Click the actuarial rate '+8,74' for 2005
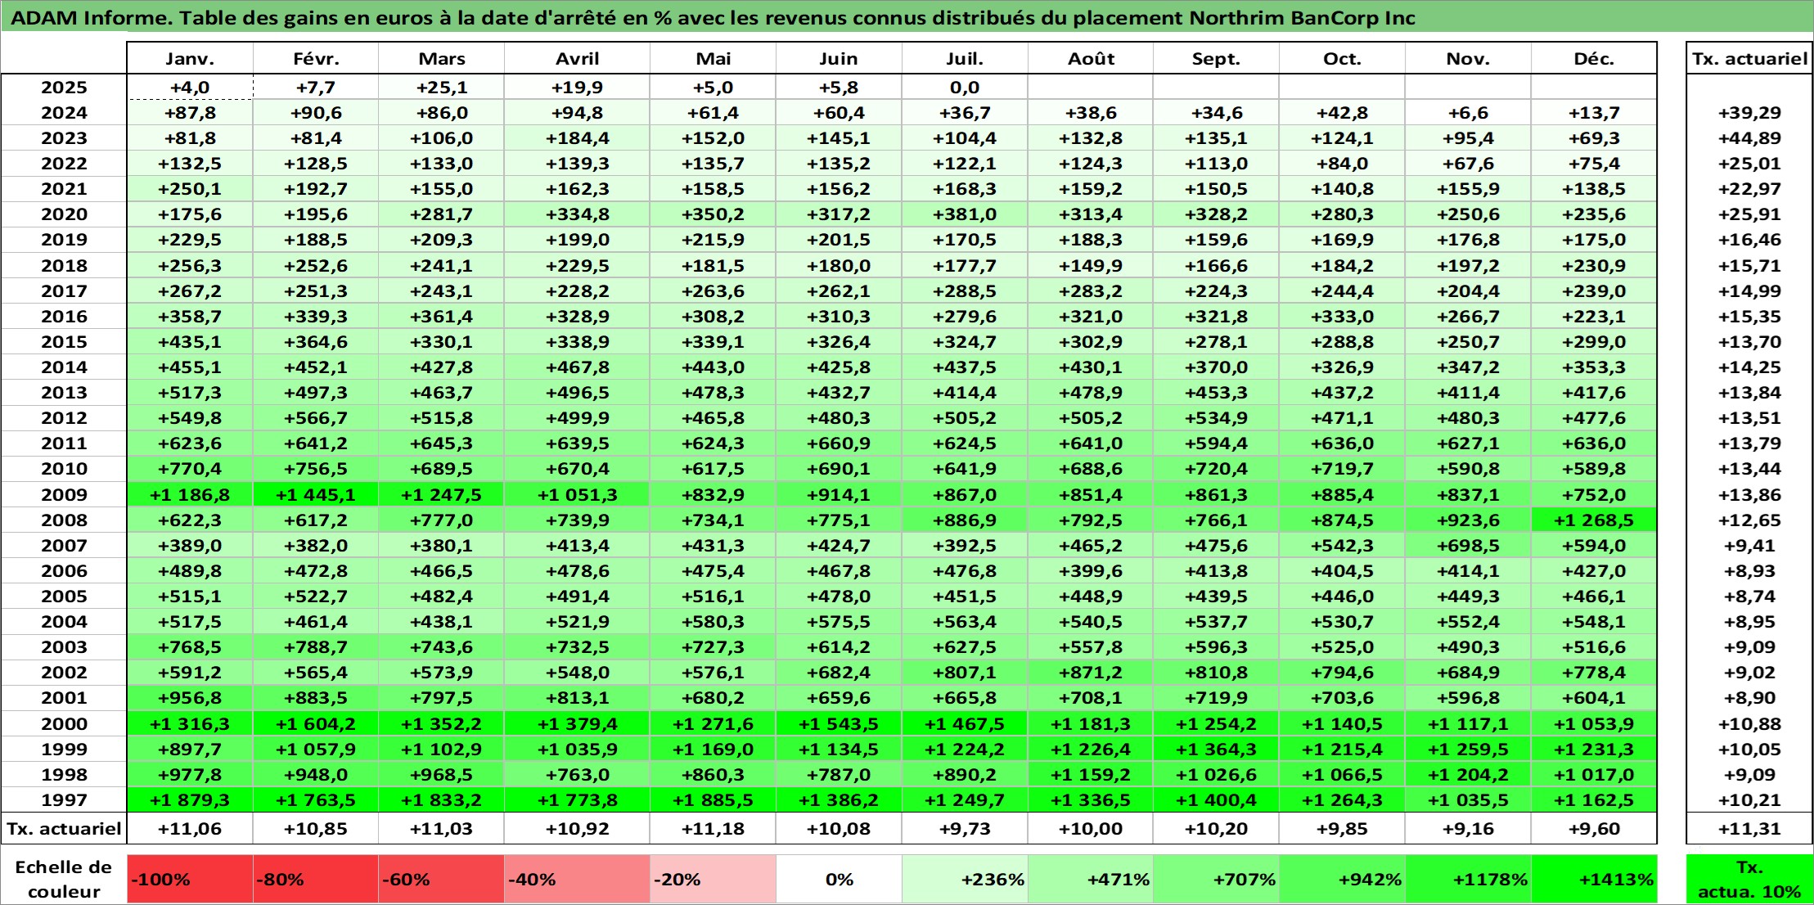 [x=1749, y=597]
